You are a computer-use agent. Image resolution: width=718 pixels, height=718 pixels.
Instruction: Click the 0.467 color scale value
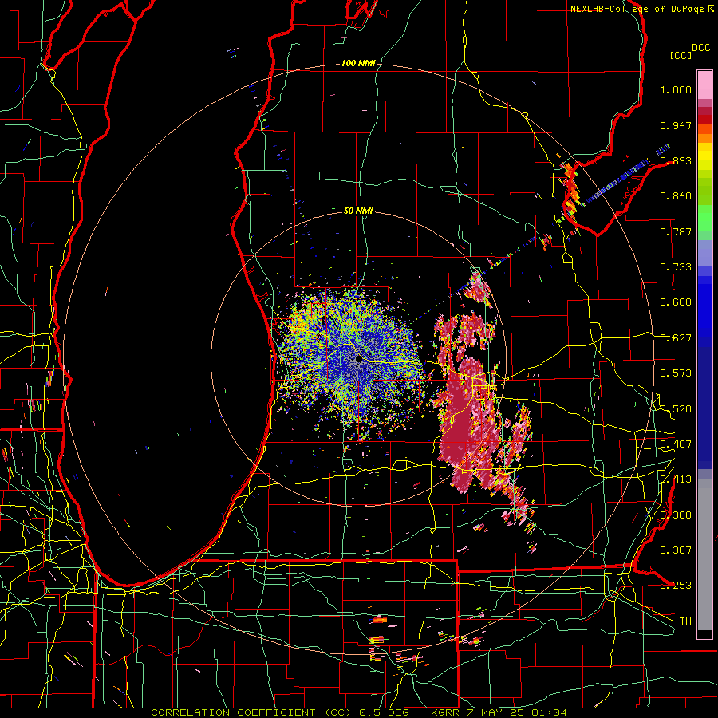point(676,444)
